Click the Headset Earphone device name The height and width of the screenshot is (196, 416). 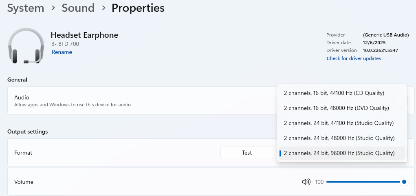pyautogui.click(x=84, y=35)
